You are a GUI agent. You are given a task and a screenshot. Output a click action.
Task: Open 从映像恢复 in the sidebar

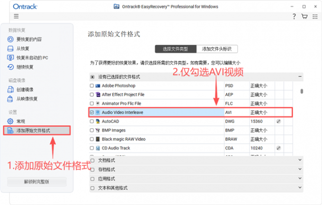pos(27,99)
